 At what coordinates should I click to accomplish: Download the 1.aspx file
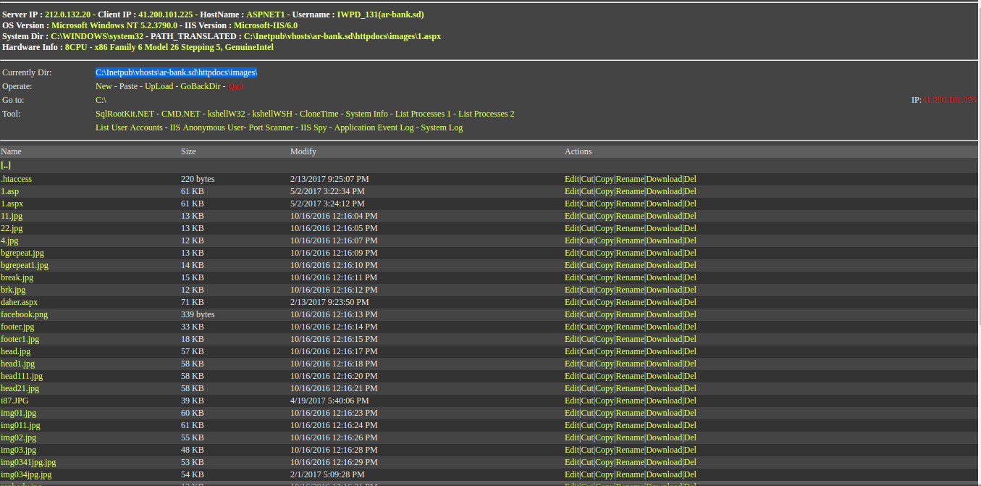664,204
